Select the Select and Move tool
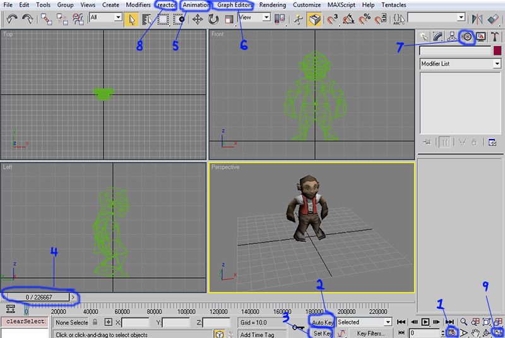The image size is (505, 338). (198, 20)
